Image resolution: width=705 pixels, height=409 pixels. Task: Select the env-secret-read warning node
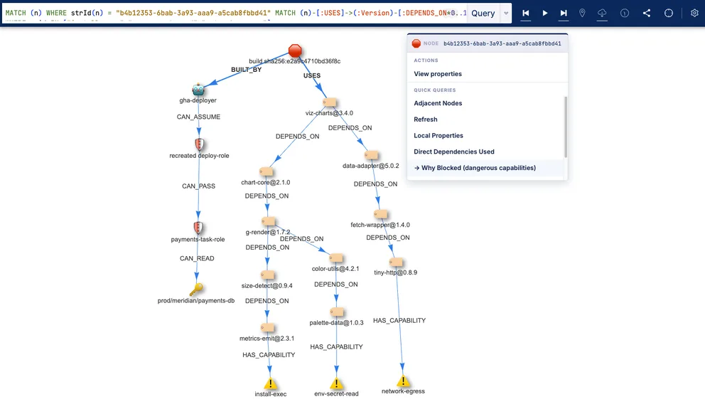[x=336, y=383]
